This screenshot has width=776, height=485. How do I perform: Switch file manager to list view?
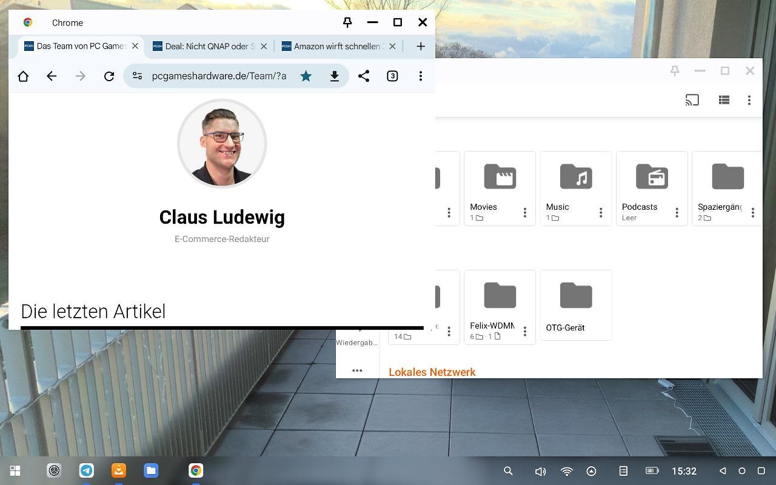[x=724, y=100]
